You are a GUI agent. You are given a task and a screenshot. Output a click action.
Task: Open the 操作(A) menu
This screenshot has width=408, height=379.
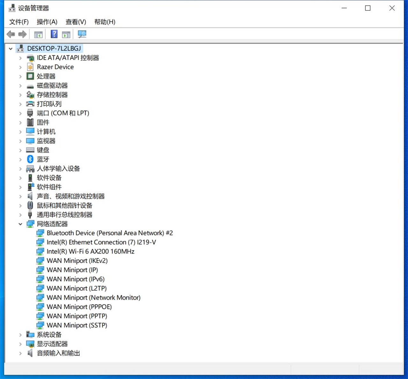pos(47,22)
